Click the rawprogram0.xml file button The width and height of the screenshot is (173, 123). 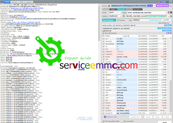pos(165,28)
